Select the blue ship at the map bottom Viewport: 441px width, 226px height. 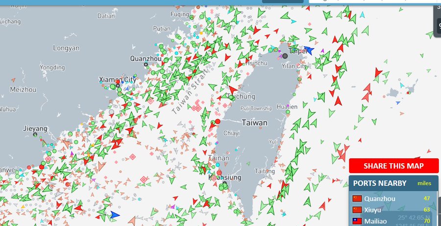pyautogui.click(x=115, y=214)
